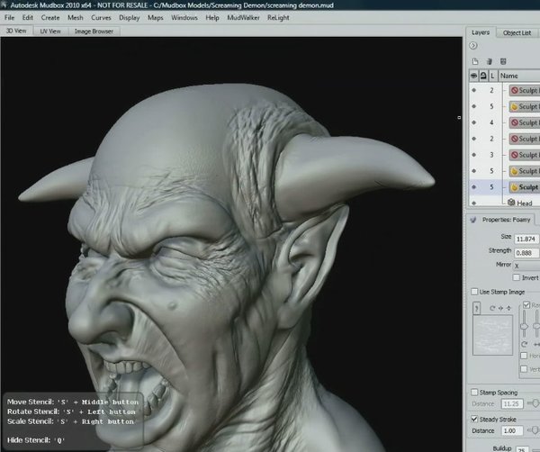540x452 pixels.
Task: Click the layers panel arrow button
Action: click(x=473, y=46)
